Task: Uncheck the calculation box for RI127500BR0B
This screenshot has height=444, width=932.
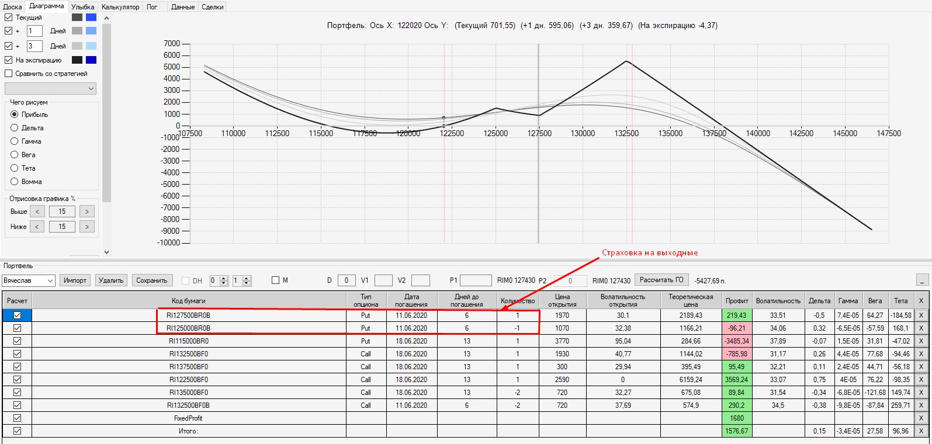Action: click(x=17, y=315)
